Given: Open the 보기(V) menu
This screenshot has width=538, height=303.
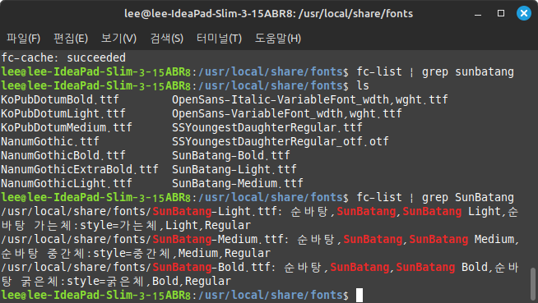Looking at the screenshot, I should click(118, 39).
